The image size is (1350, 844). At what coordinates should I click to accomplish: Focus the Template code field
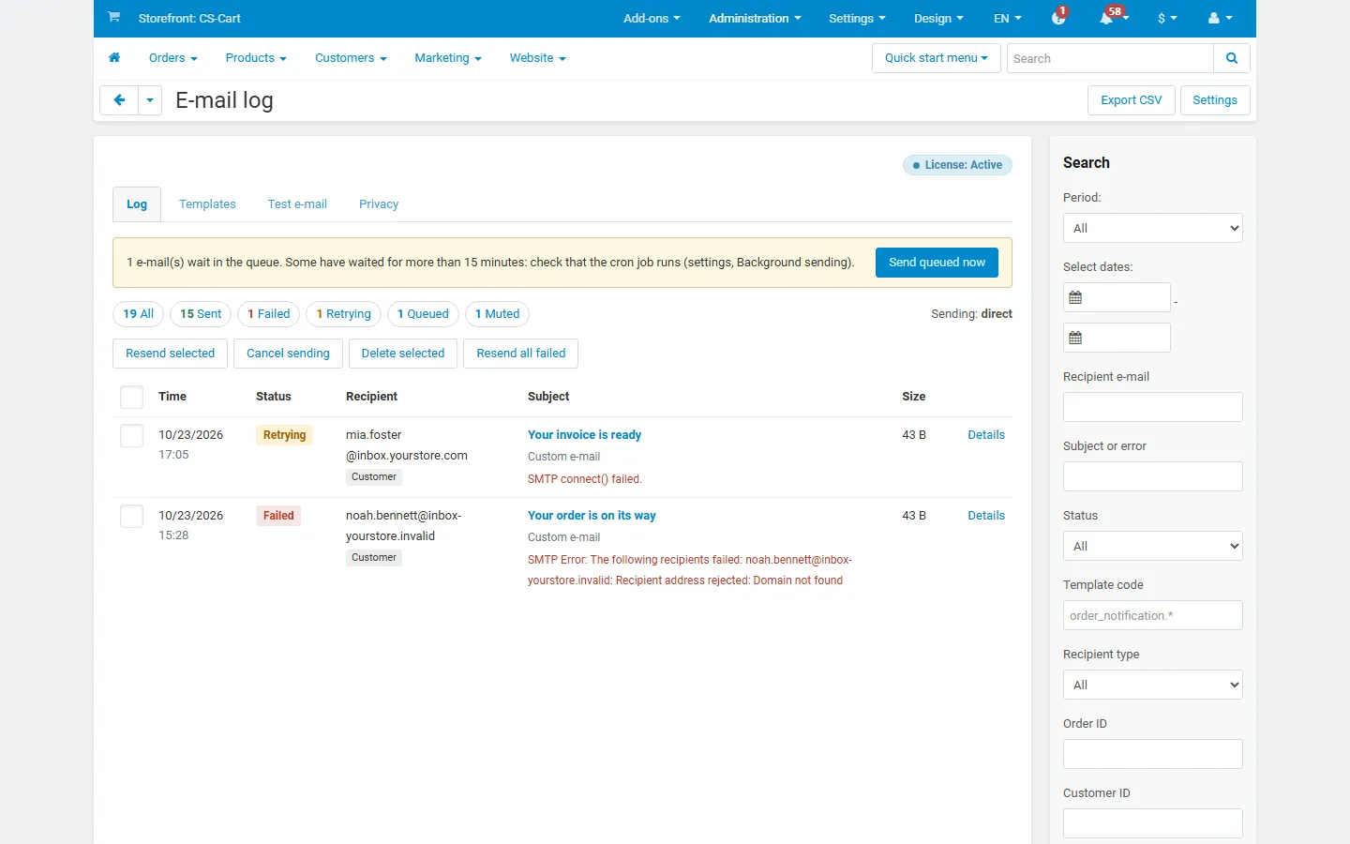click(1153, 615)
